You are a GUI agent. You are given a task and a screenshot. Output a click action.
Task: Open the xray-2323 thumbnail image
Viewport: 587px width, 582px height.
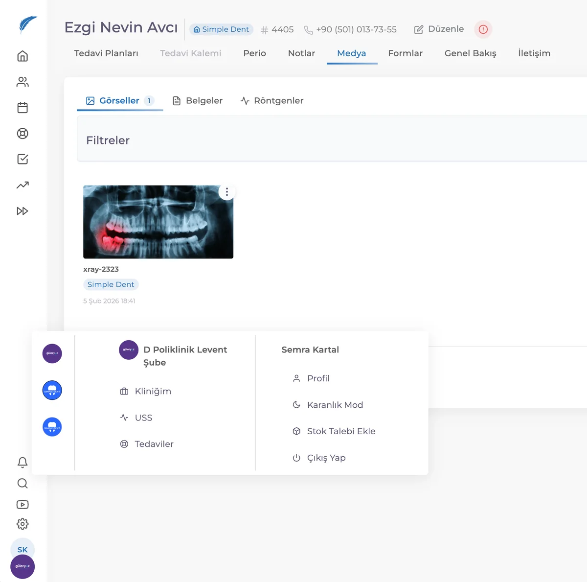(158, 222)
